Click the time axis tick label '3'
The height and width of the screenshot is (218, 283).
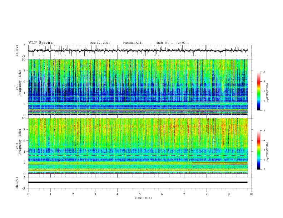pyautogui.click(x=95, y=194)
